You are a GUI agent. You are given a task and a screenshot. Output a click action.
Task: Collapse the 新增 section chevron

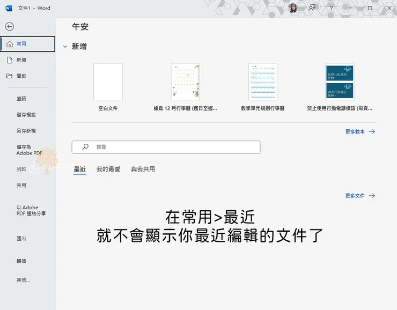click(65, 47)
